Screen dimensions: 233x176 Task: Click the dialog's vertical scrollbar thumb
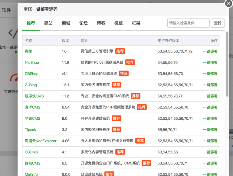click(227, 64)
